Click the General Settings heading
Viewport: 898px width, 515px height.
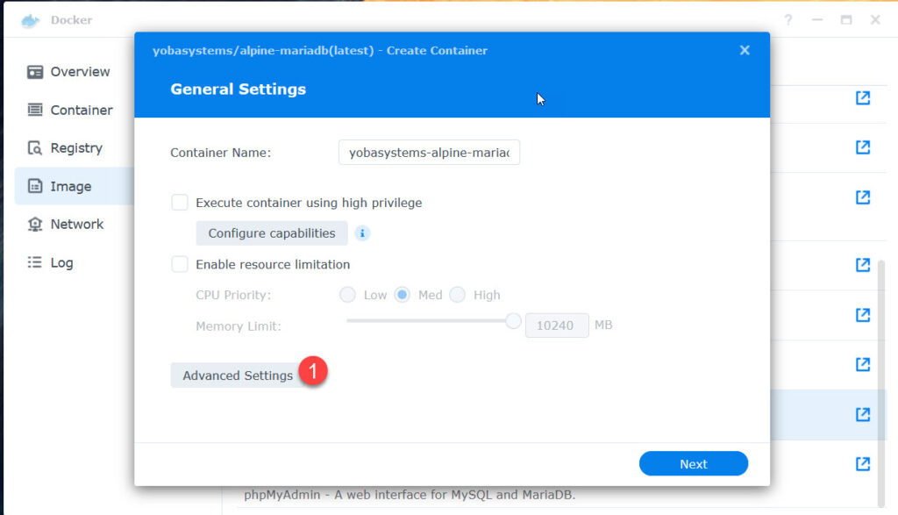[x=239, y=89]
